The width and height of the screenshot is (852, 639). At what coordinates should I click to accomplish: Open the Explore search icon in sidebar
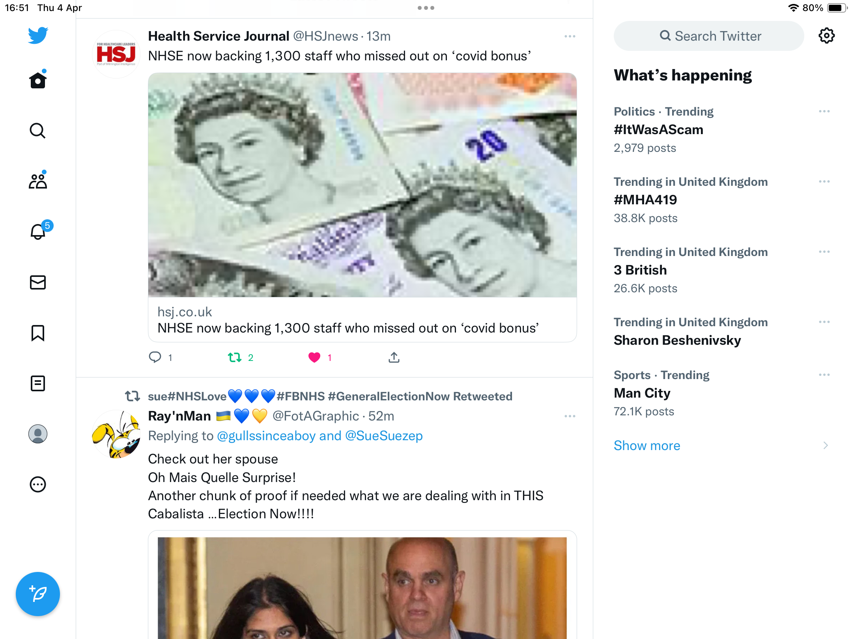[x=38, y=131]
